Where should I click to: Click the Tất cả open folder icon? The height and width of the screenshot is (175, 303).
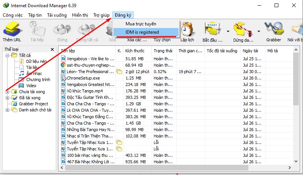click(x=14, y=55)
